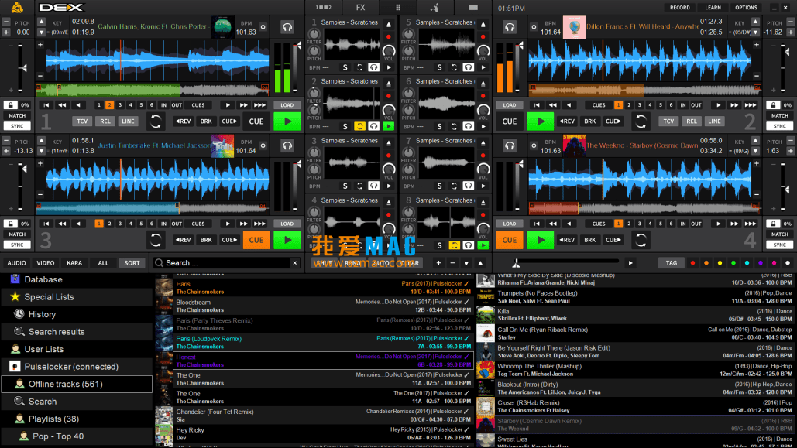797x448 pixels.
Task: Open CUES list on deck 2
Action: pyautogui.click(x=599, y=105)
